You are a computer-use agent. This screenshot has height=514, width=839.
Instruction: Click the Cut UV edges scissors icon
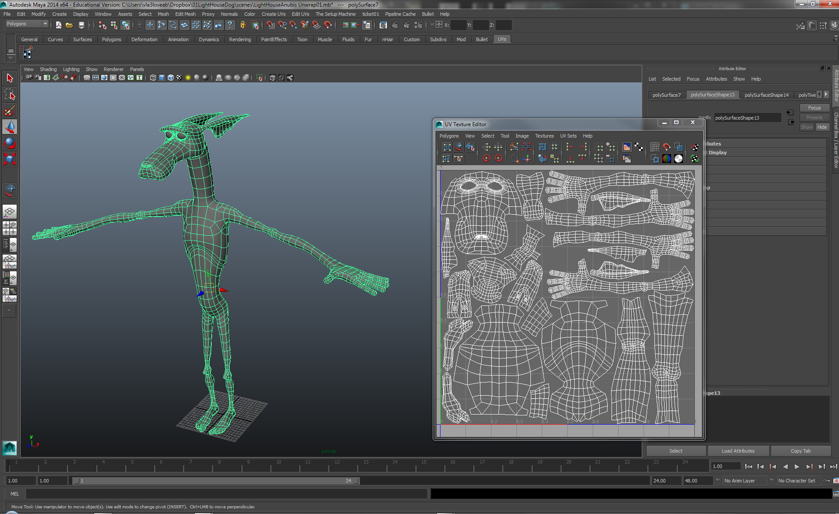pyautogui.click(x=514, y=147)
